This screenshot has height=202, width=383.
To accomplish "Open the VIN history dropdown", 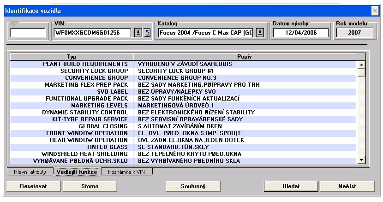I will click(138, 33).
